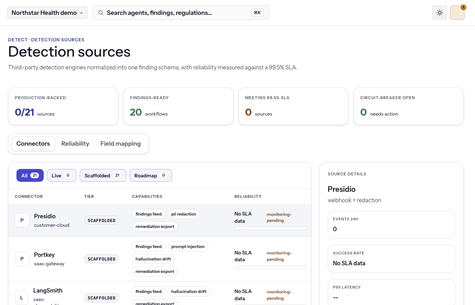Click the RELIABILITY column header
The width and height of the screenshot is (475, 305).
point(248,197)
